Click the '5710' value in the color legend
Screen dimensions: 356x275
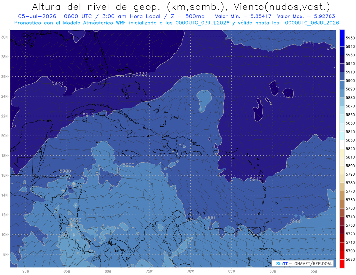[x=351, y=242]
